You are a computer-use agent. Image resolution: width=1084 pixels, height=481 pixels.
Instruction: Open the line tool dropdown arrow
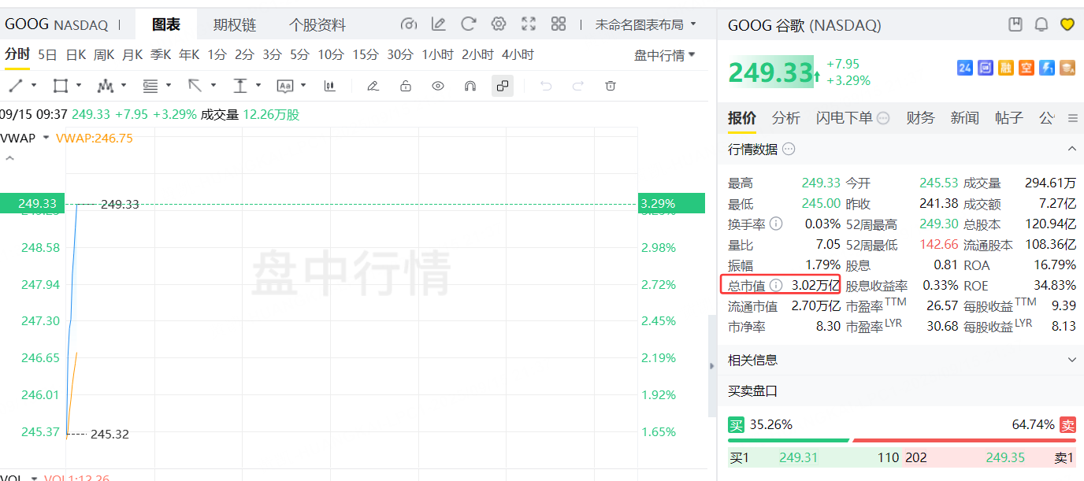coord(34,85)
